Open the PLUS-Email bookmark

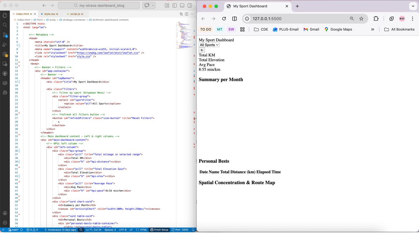pos(285,29)
